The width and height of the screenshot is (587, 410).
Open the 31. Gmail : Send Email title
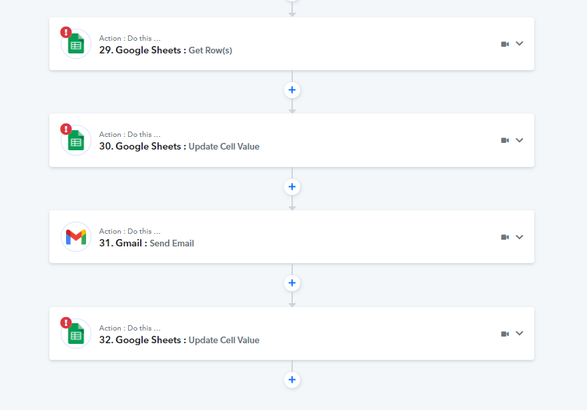tap(146, 243)
